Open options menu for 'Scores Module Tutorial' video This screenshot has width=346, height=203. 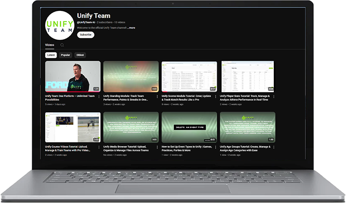pos(216,97)
